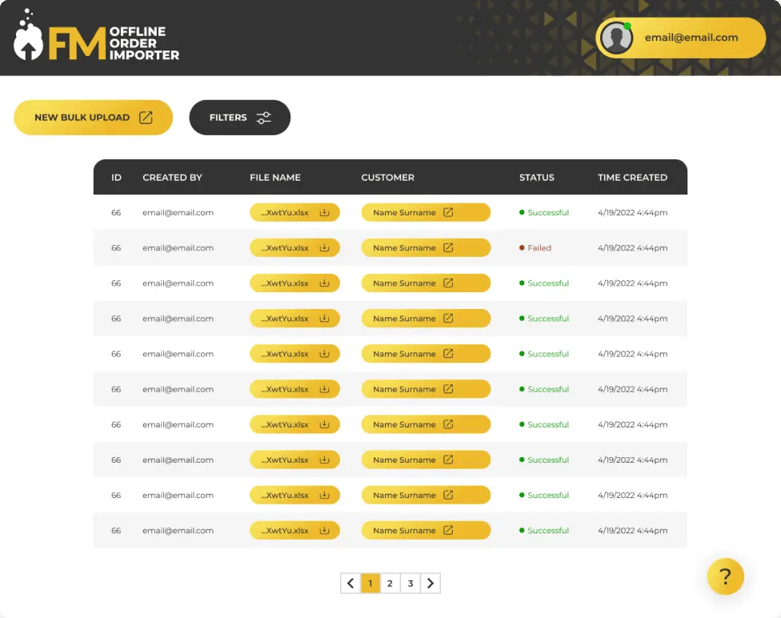Go to the previous page using left chevron

(x=350, y=584)
